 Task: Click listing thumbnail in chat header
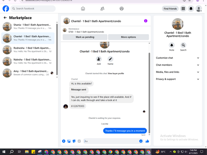[x=67, y=21]
